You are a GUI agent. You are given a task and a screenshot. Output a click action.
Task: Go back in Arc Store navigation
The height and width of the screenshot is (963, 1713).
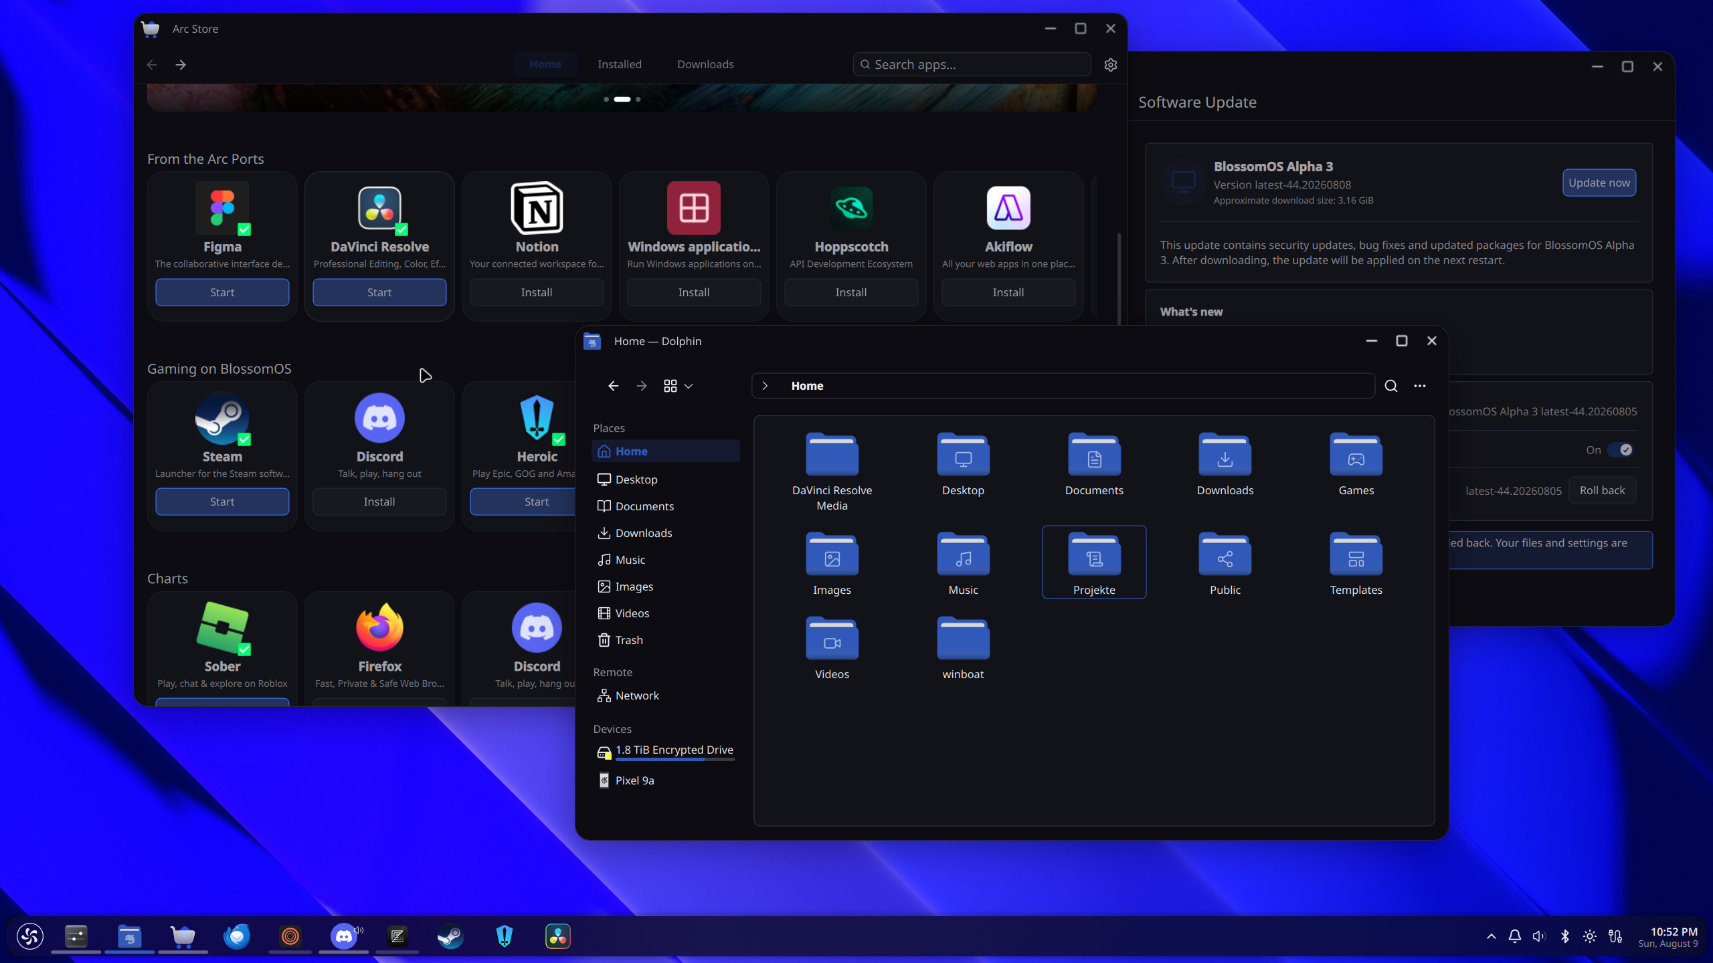point(152,65)
